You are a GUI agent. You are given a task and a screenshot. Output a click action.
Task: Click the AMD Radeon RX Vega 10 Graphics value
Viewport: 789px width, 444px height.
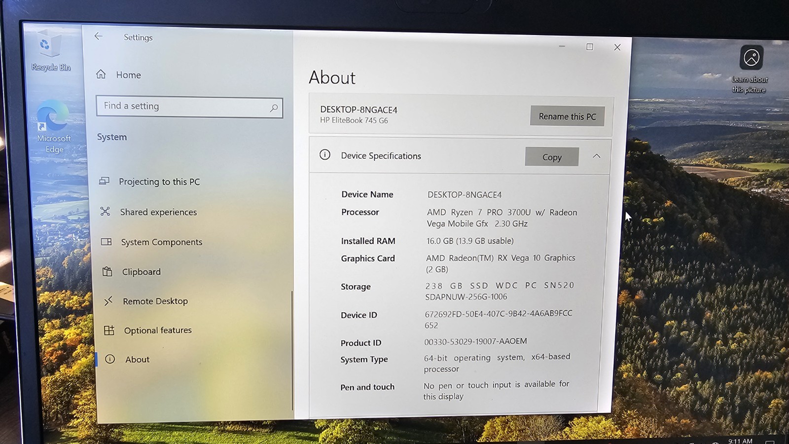[501, 263]
